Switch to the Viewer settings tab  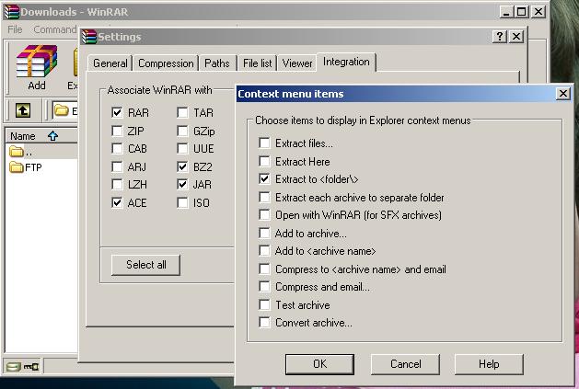point(297,63)
